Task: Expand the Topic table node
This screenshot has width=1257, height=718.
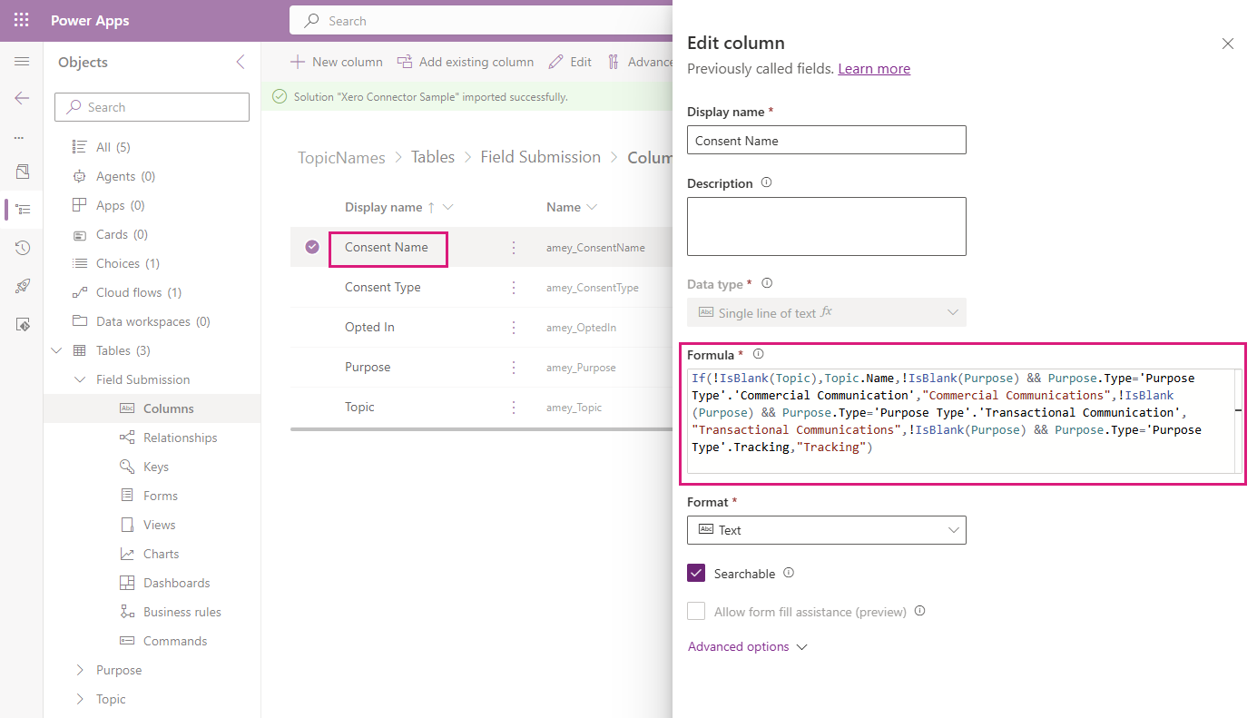Action: click(79, 699)
